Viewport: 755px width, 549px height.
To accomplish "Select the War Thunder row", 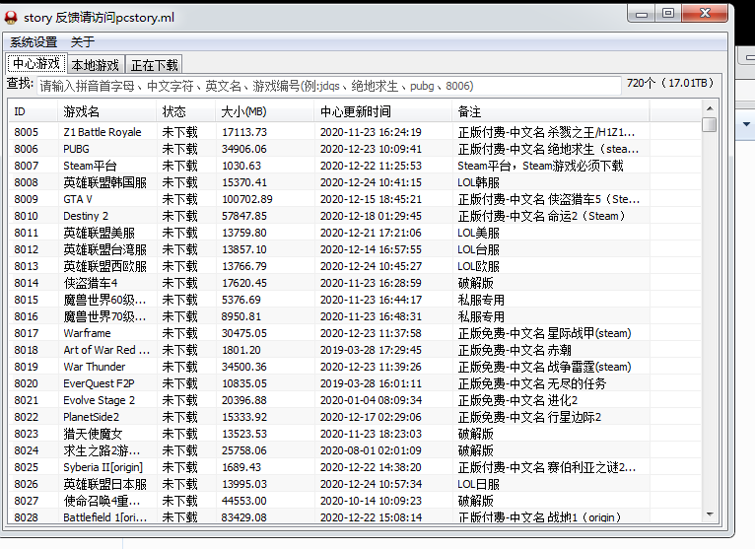I will (355, 367).
